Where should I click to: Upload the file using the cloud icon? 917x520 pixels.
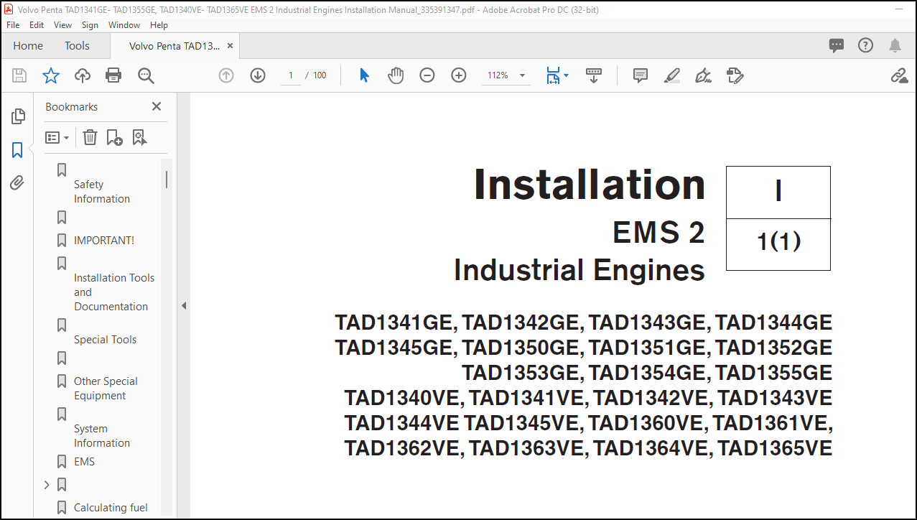pos(83,75)
